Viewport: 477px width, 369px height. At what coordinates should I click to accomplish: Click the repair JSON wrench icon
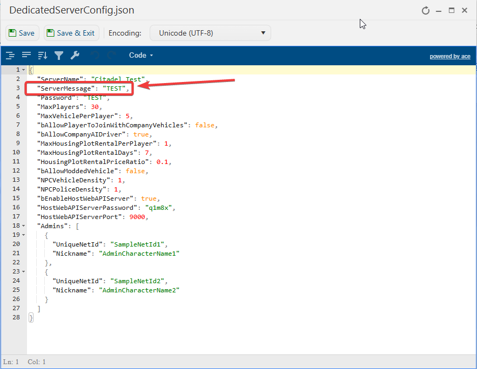click(x=75, y=55)
